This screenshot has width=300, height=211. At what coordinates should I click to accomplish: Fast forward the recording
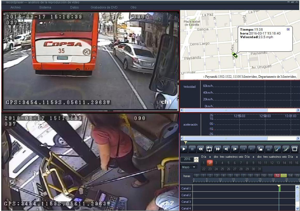pyautogui.click(x=217, y=149)
